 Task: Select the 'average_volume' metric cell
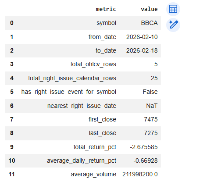[x=93, y=175]
